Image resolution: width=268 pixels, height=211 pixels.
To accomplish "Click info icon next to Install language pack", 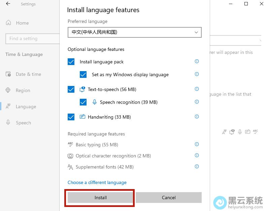I will (x=197, y=61).
